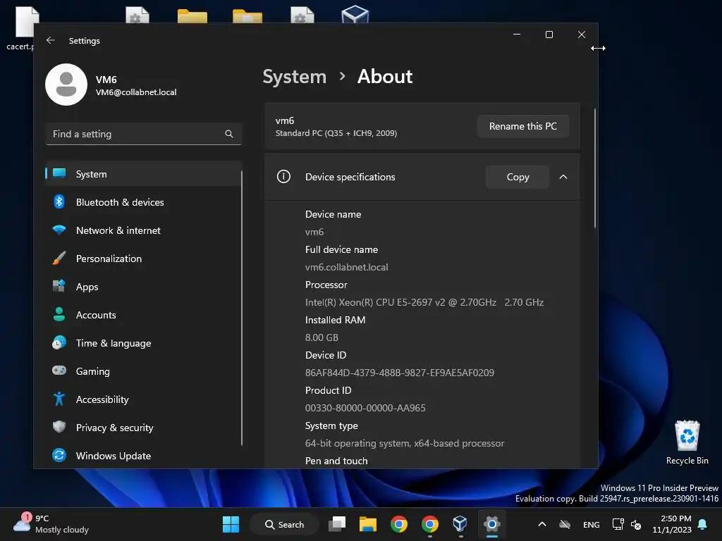Viewport: 722px width, 541px height.
Task: Open Accounts settings
Action: (x=144, y=315)
